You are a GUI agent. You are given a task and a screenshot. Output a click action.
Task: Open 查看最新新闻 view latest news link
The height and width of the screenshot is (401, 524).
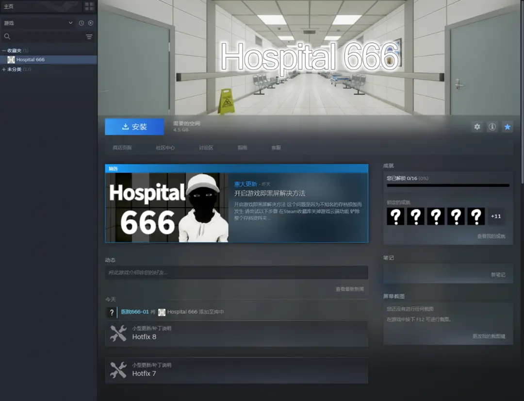click(349, 289)
